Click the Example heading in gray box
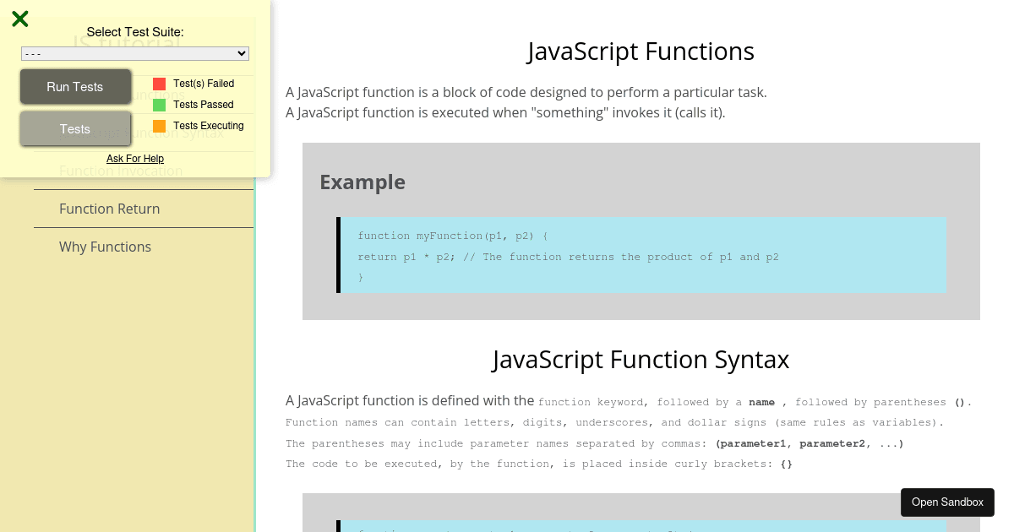This screenshot has width=1014, height=532. 363,182
